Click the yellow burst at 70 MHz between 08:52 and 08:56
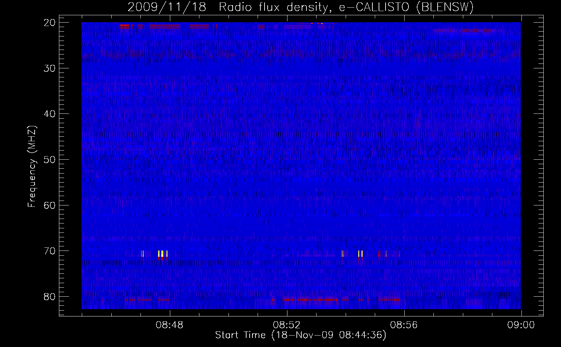 click(x=360, y=254)
